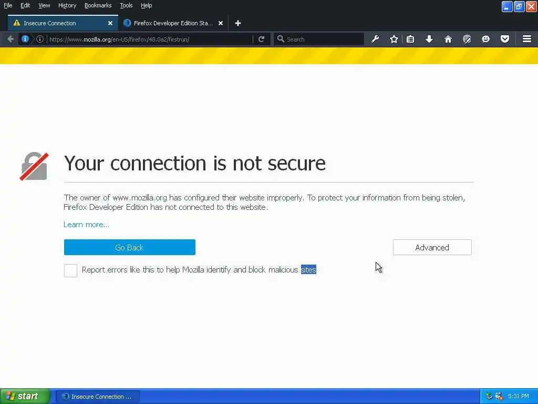Click the clock showing 5:31 PM
This screenshot has height=404, width=538.
pyautogui.click(x=519, y=397)
